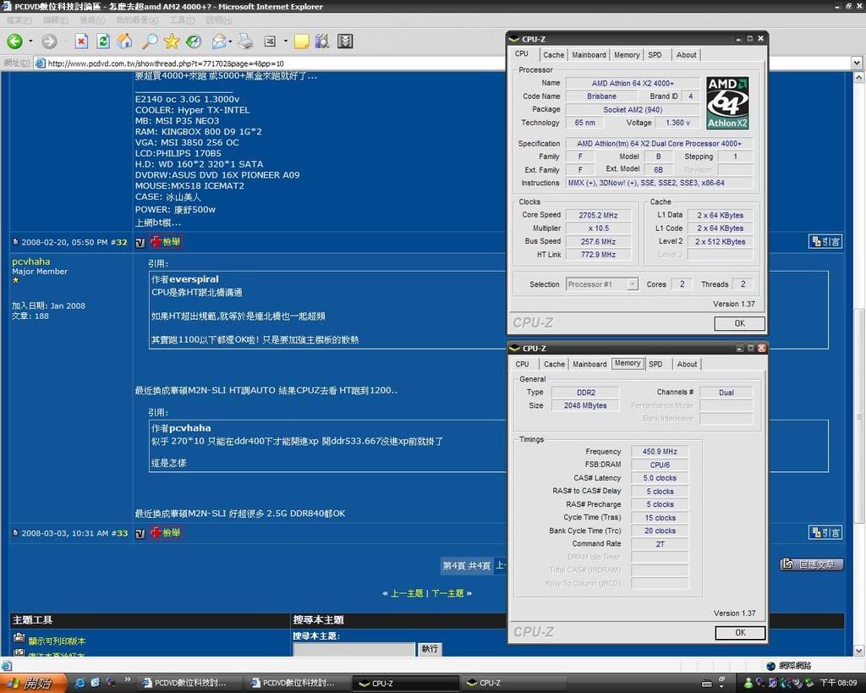Viewport: 866px width, 693px height.
Task: Click the 回覆文章 reply button
Action: [812, 564]
